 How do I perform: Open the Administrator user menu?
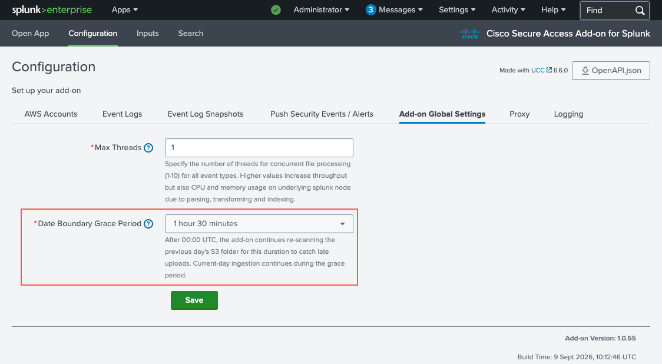pyautogui.click(x=322, y=9)
